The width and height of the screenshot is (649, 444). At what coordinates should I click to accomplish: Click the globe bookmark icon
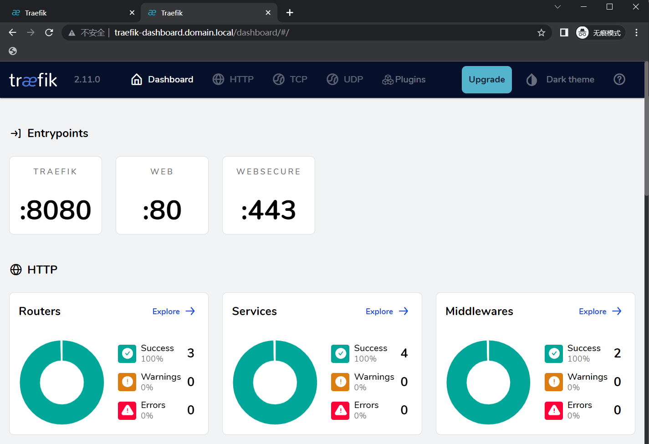tap(13, 51)
